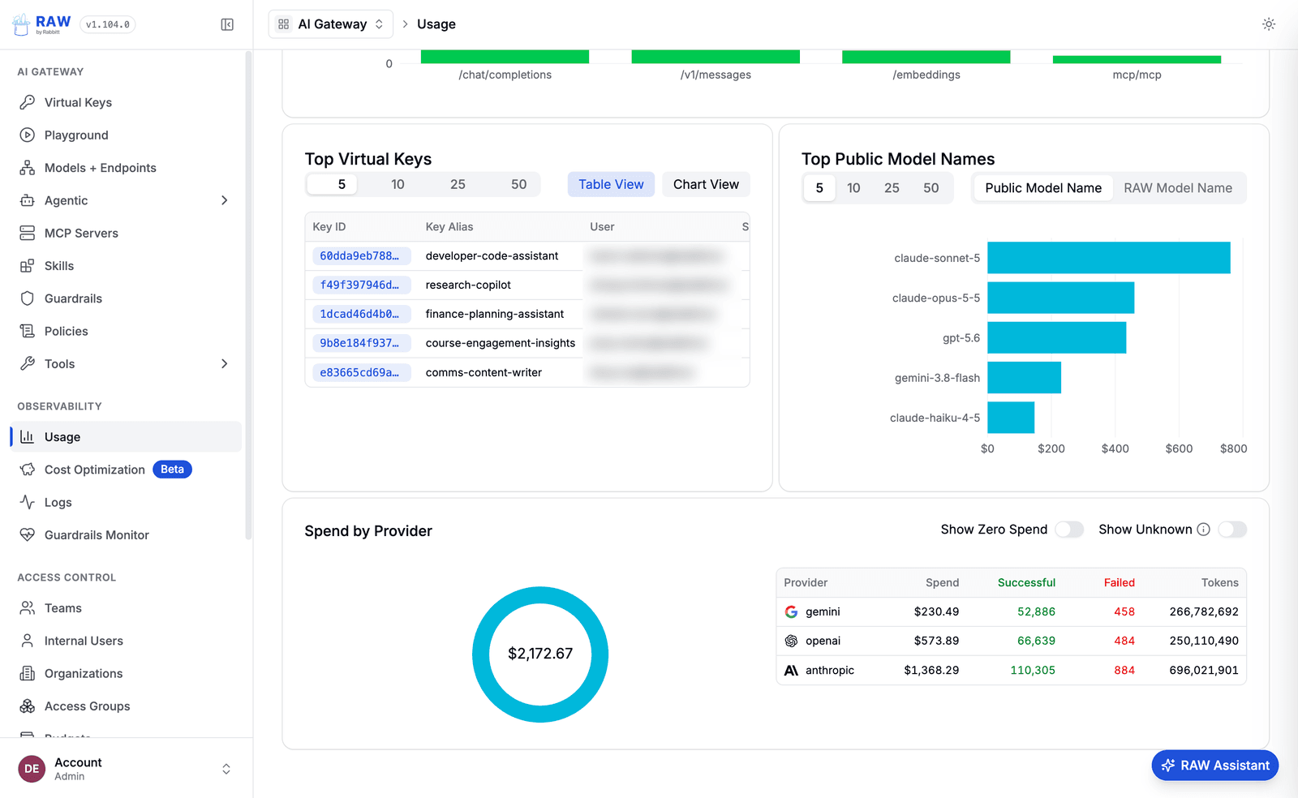Click the Logs activity icon
Screen dimensions: 1298x798
point(28,502)
